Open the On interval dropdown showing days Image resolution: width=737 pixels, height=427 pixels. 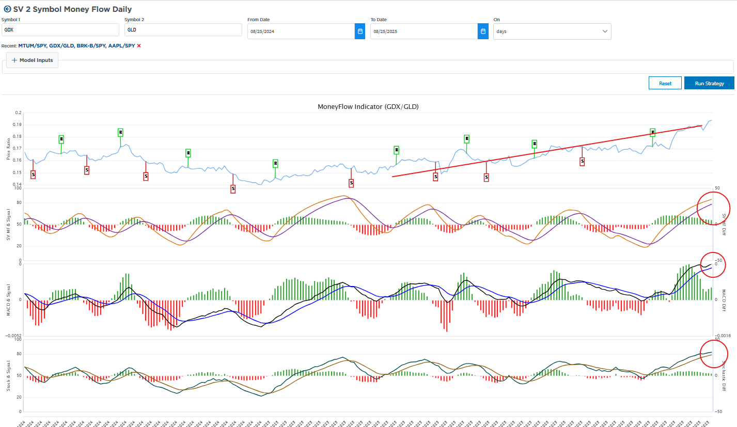552,31
